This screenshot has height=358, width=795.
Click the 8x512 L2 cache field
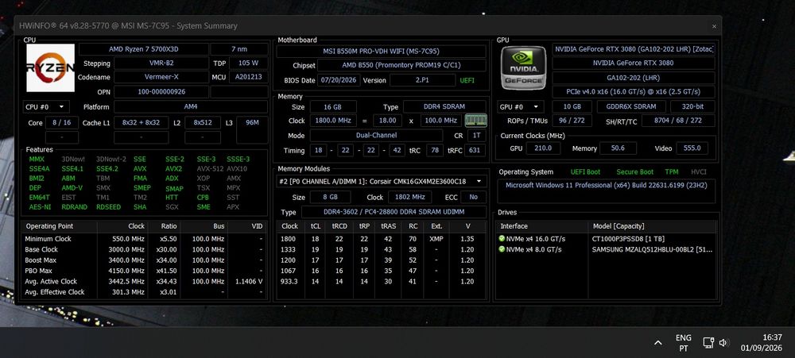click(x=202, y=122)
